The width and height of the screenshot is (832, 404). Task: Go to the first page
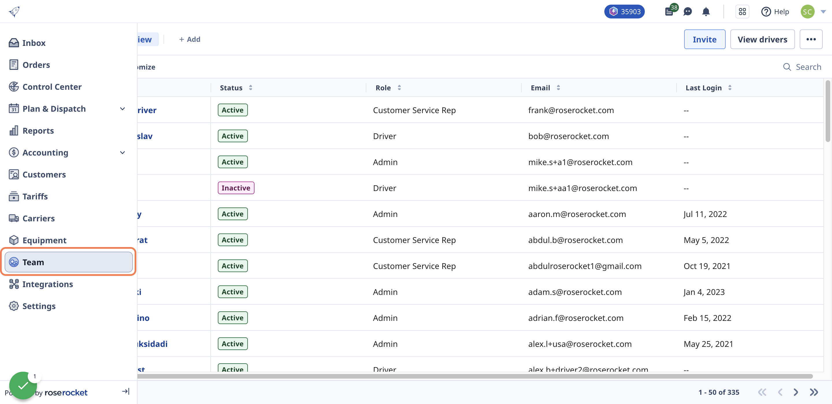click(762, 392)
